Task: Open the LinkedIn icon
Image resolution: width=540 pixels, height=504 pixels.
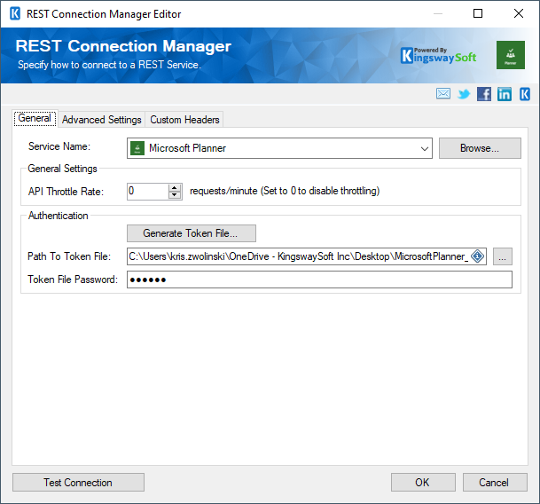Action: [505, 94]
